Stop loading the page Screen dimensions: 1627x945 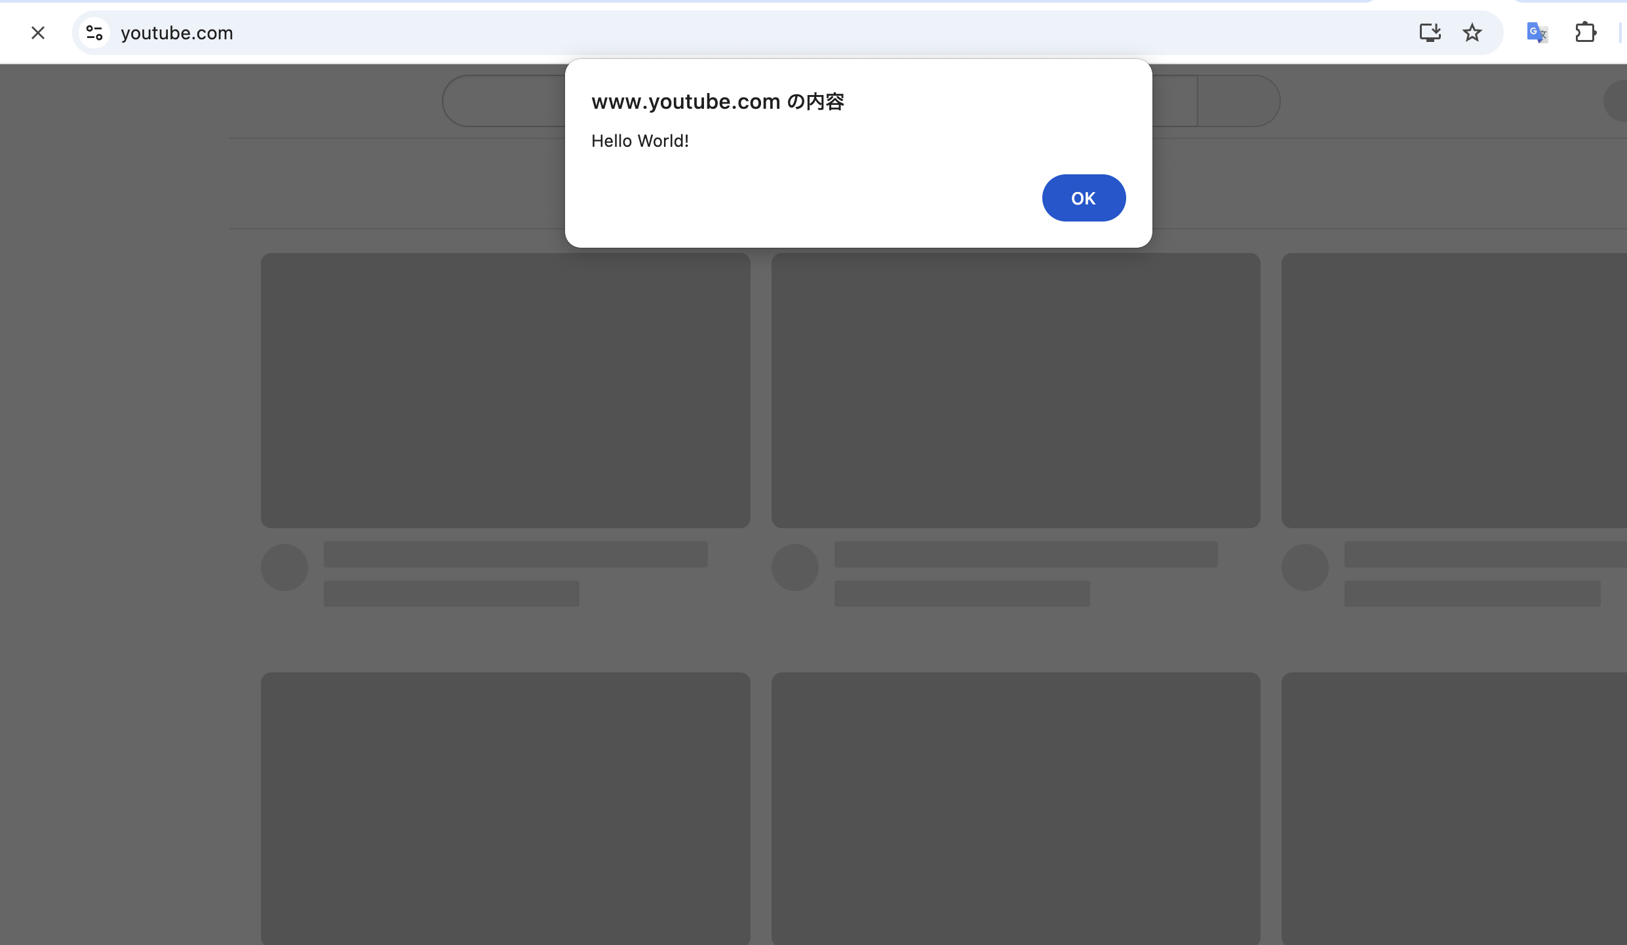coord(38,33)
